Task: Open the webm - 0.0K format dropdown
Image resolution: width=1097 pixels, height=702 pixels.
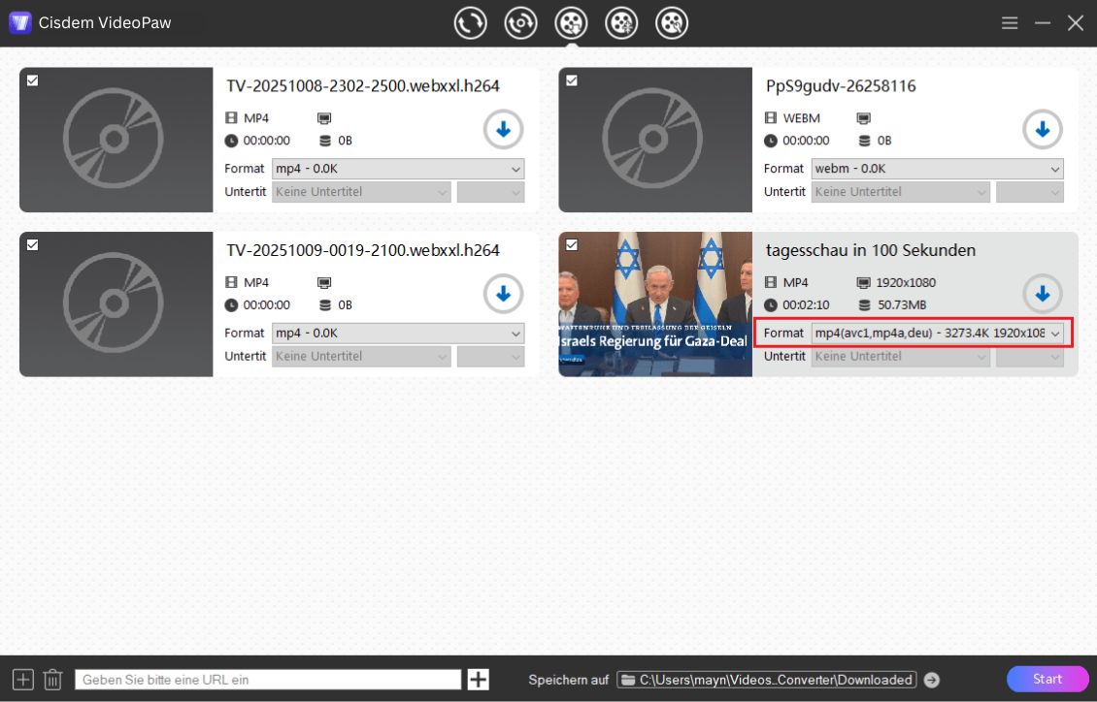Action: [x=937, y=169]
